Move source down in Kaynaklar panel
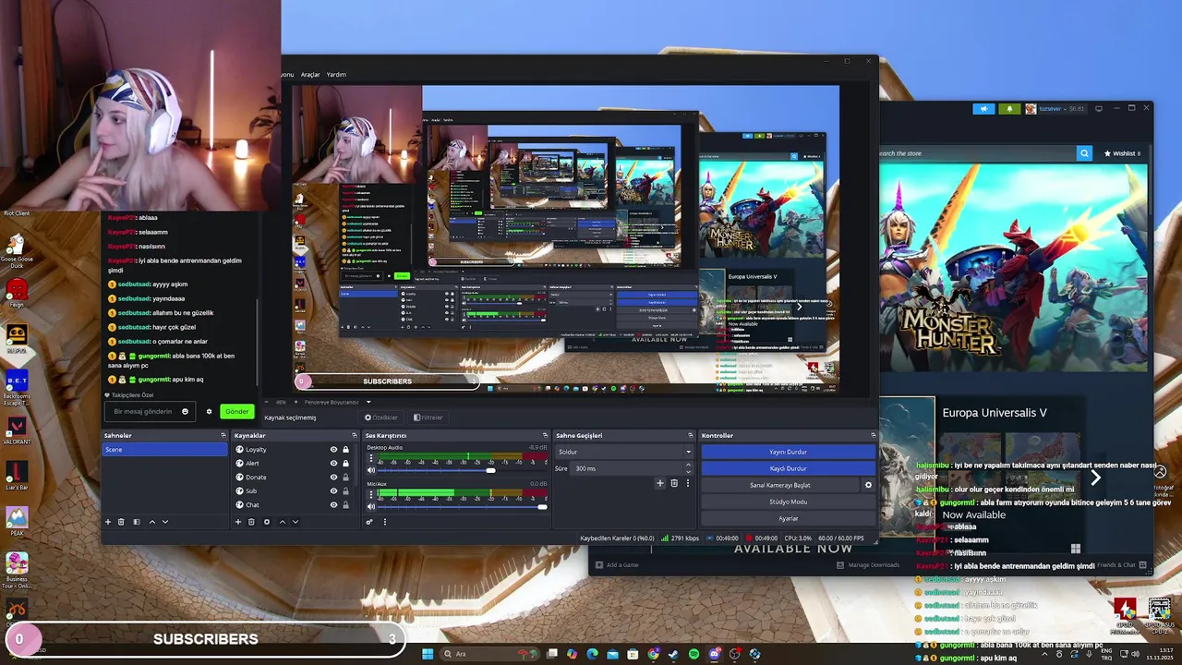Viewport: 1182px width, 665px height. [295, 522]
